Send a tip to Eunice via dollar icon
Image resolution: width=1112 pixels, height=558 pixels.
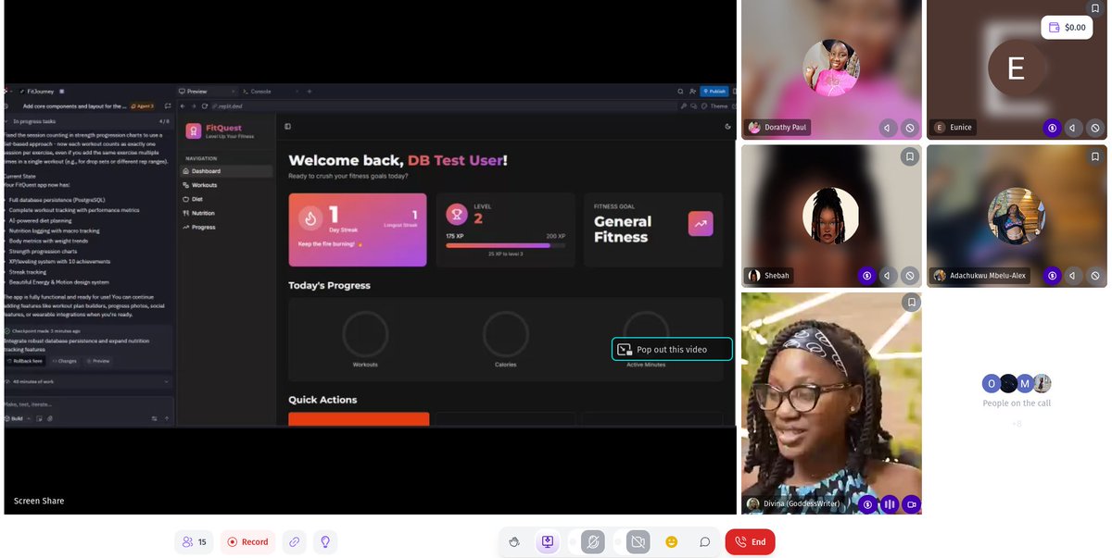pyautogui.click(x=1052, y=128)
